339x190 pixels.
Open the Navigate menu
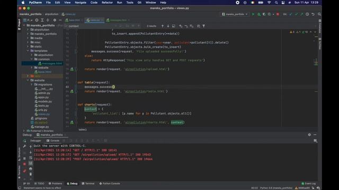pyautogui.click(x=81, y=3)
